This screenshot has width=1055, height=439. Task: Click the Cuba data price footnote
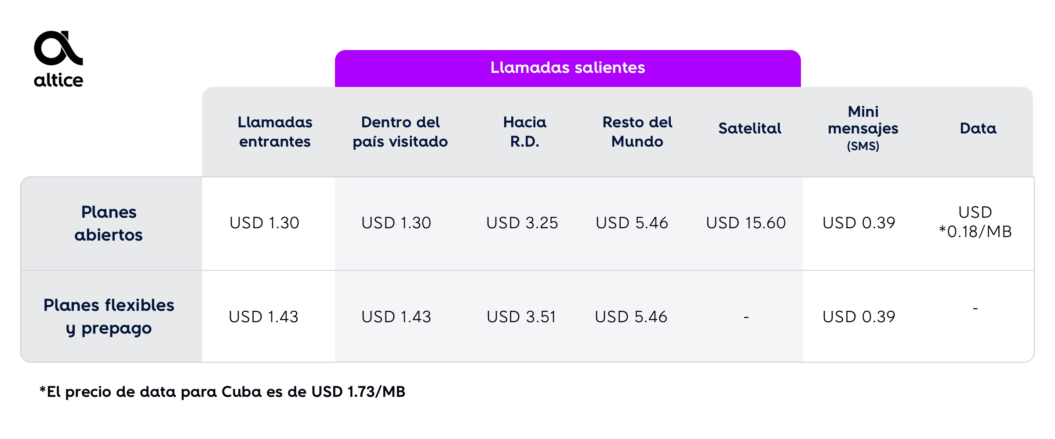(x=222, y=392)
